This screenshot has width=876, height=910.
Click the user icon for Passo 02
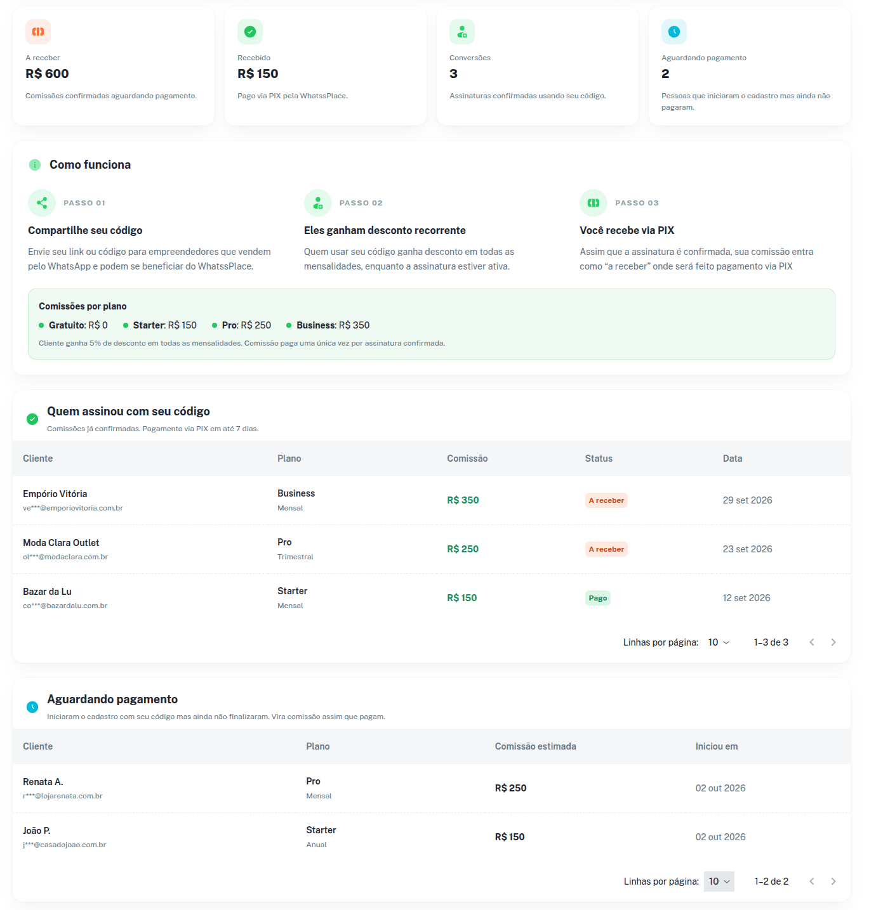coord(318,203)
